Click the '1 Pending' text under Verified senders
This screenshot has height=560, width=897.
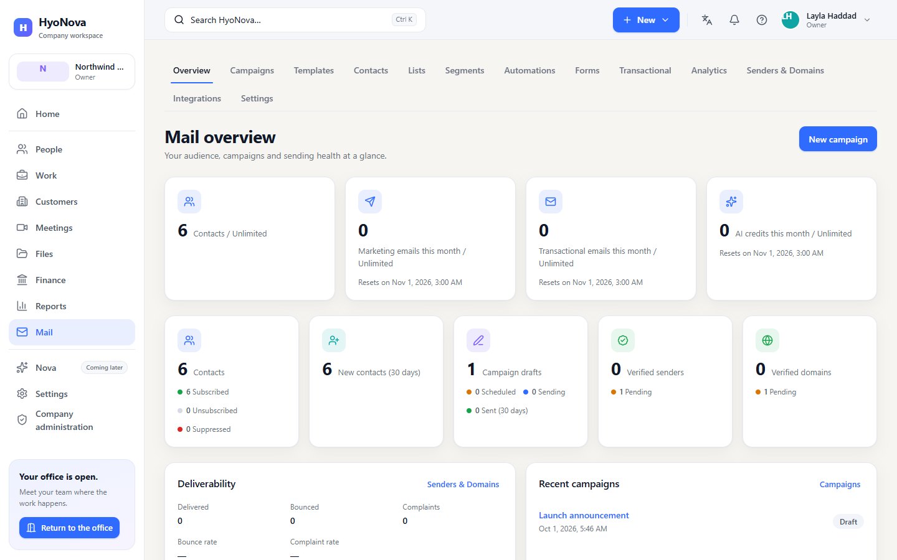click(x=635, y=392)
